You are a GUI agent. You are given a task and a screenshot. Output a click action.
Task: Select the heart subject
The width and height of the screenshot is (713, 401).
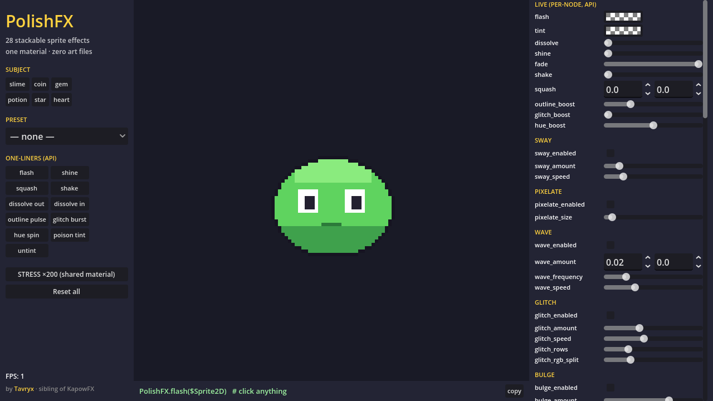tap(61, 100)
